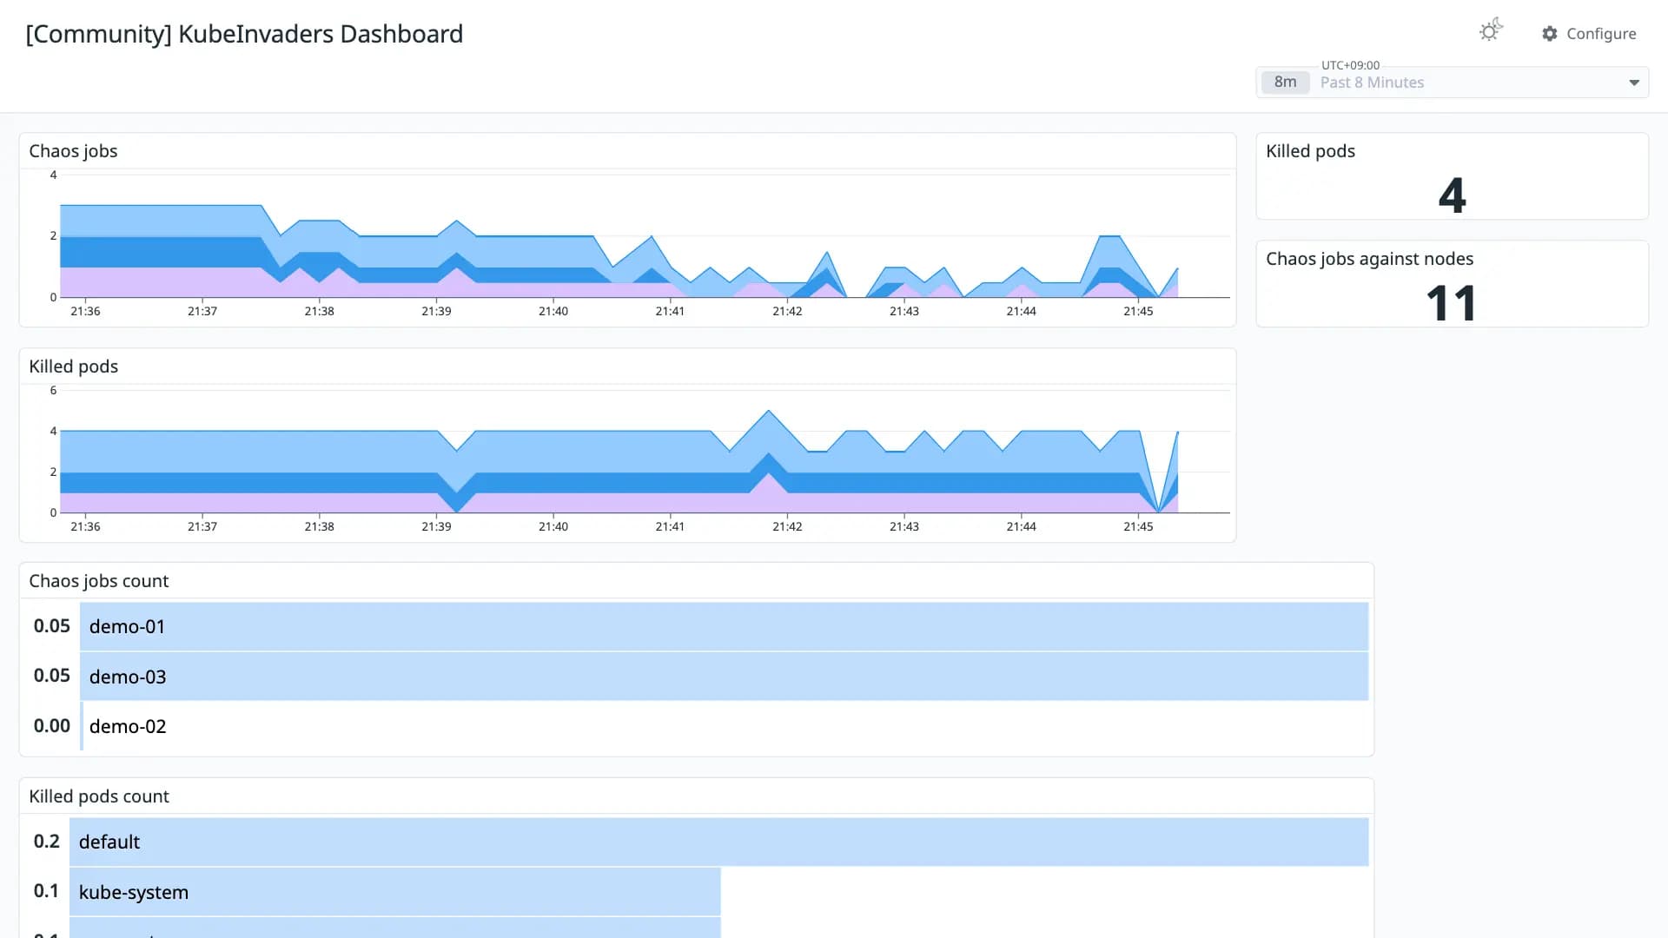The width and height of the screenshot is (1668, 938).
Task: Select the kube-system bar in Killed pods count
Action: pos(395,892)
